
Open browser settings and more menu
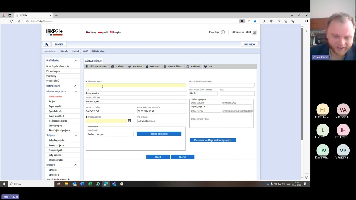click(x=300, y=21)
